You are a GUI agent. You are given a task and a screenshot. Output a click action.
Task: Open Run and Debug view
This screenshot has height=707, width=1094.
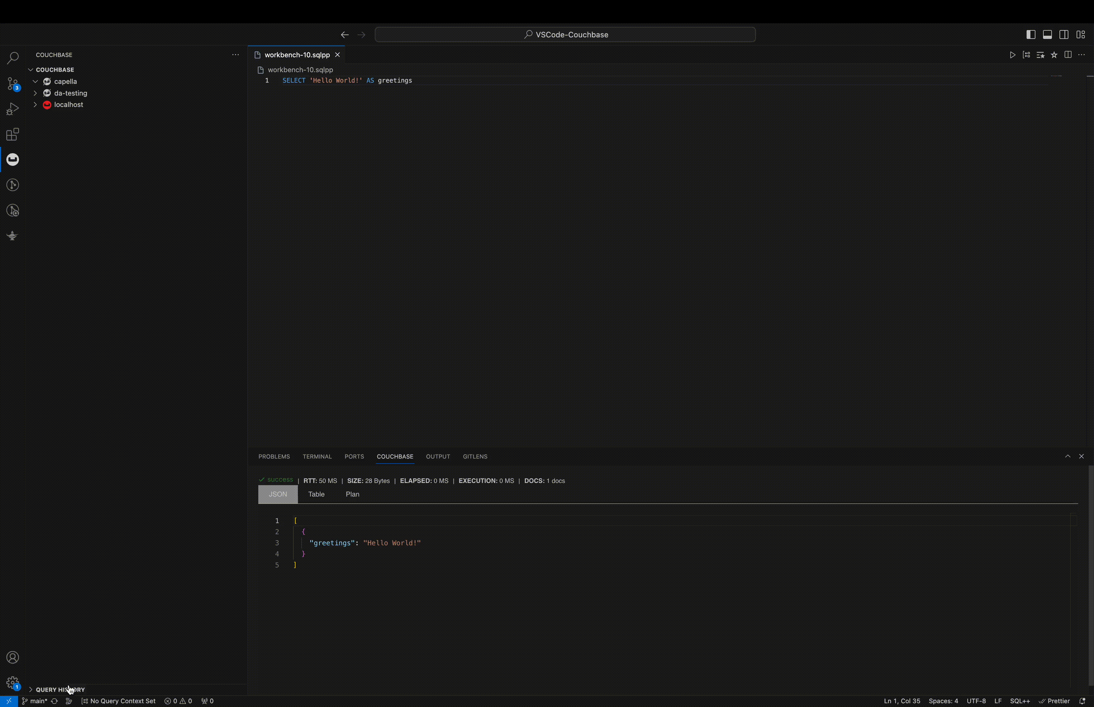[x=13, y=109]
